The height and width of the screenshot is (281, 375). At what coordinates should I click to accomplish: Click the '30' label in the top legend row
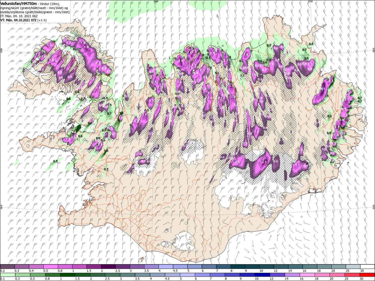[362, 271]
